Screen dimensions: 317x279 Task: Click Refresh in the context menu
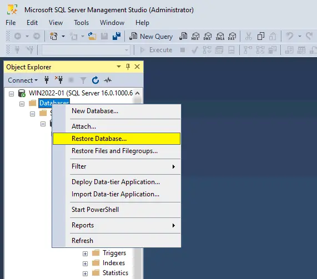pyautogui.click(x=117, y=241)
